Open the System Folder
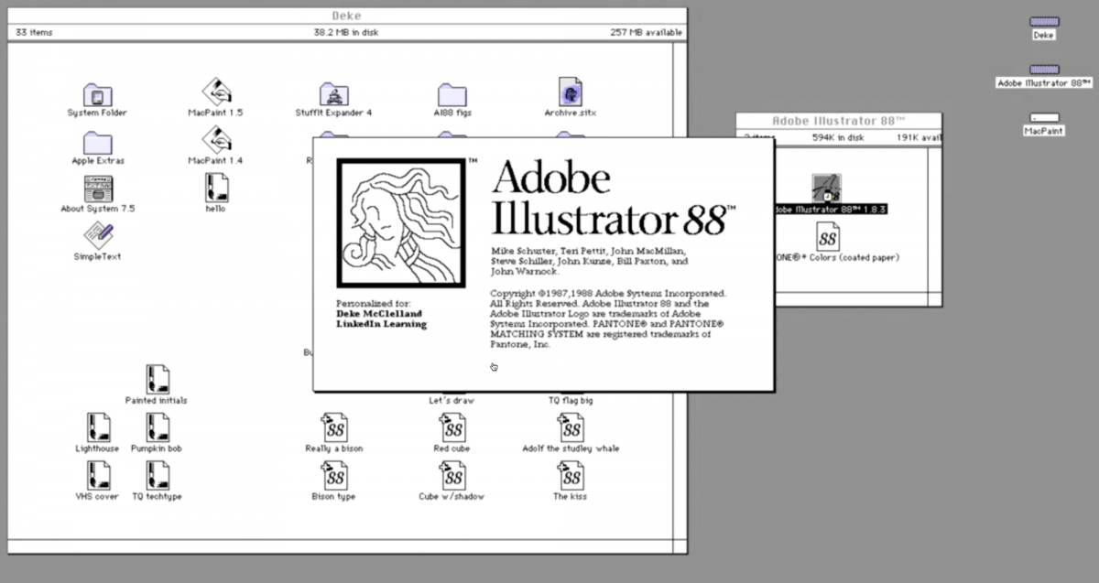Viewport: 1099px width, 583px height. pyautogui.click(x=96, y=95)
